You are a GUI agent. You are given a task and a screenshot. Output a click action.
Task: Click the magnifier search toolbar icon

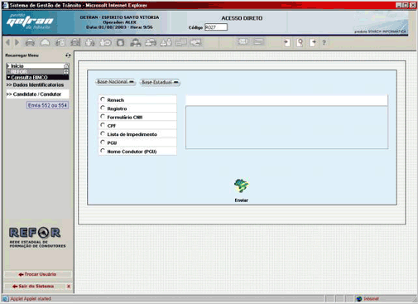click(x=300, y=42)
